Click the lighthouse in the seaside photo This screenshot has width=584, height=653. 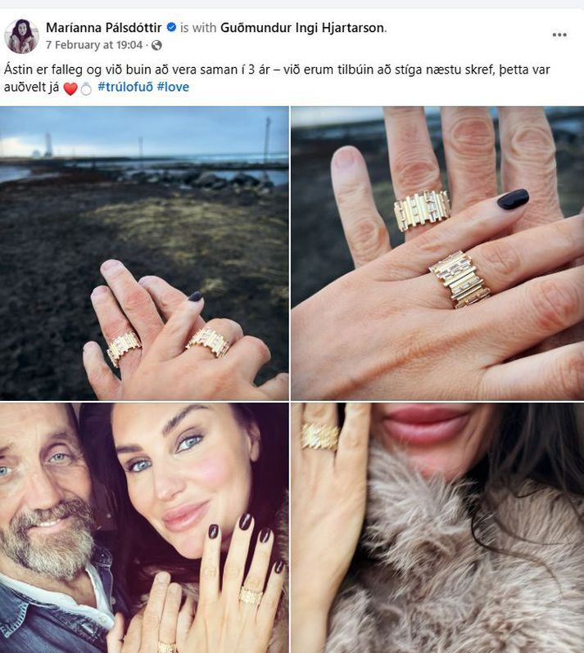click(x=48, y=145)
